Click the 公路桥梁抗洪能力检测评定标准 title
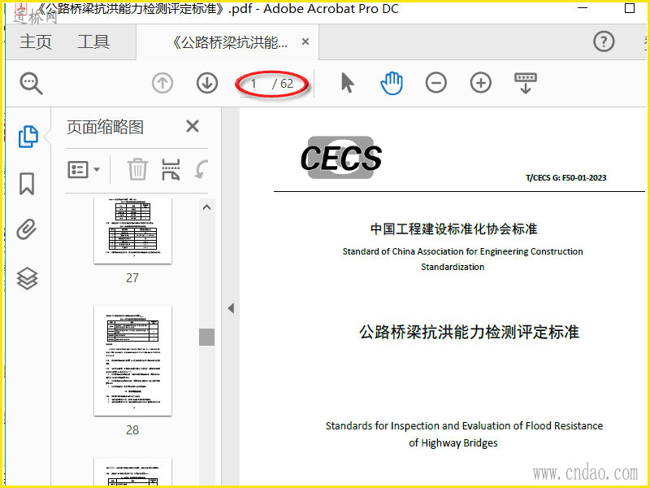The width and height of the screenshot is (650, 488). point(469,332)
